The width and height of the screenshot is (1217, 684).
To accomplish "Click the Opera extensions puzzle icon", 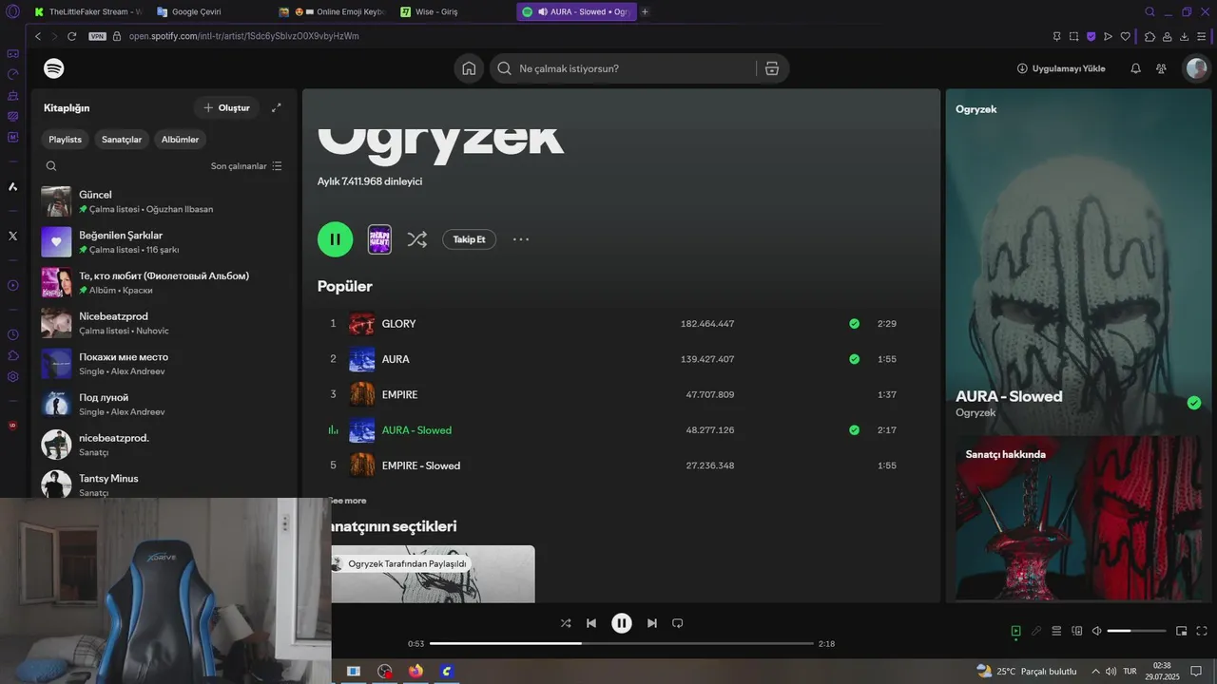I will [x=1149, y=36].
